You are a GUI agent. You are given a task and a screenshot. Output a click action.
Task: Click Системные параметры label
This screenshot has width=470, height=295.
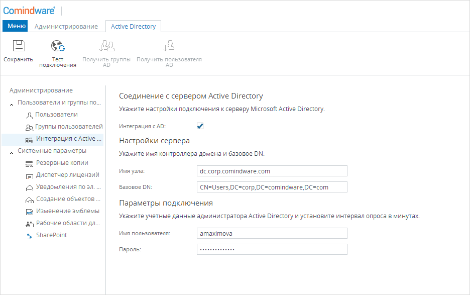[52, 151]
